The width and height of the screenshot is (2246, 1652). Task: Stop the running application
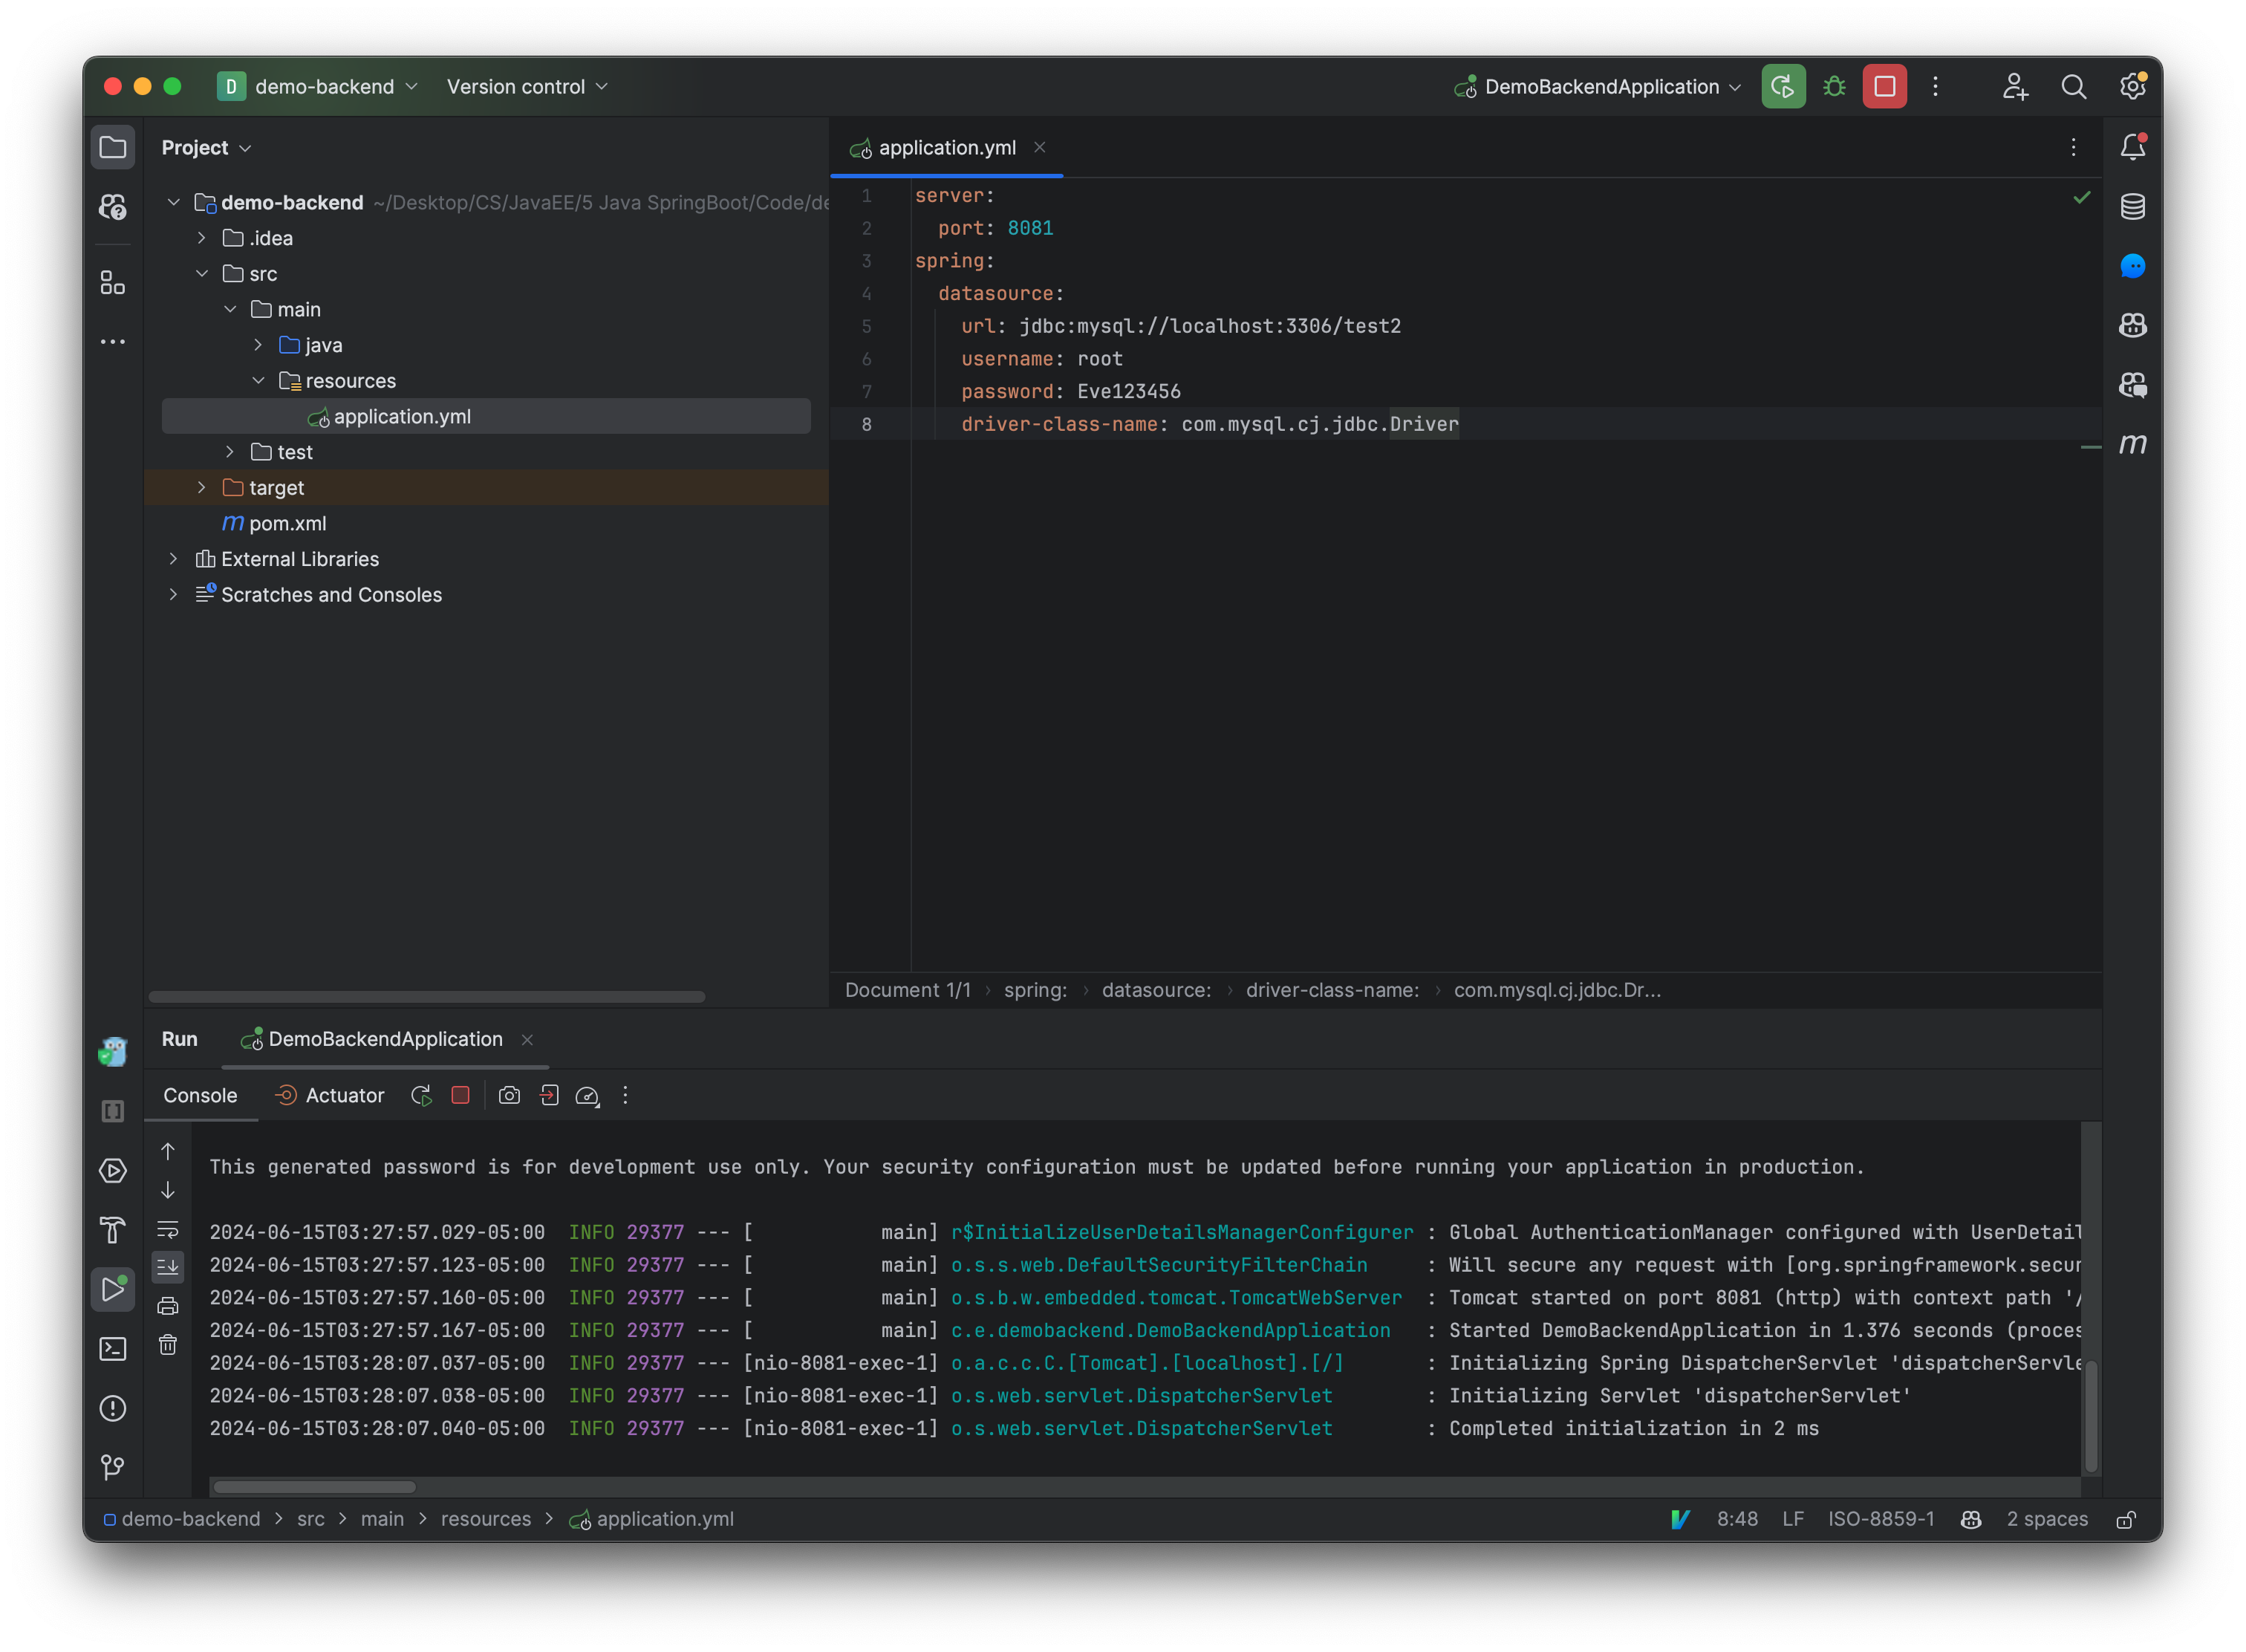(460, 1095)
